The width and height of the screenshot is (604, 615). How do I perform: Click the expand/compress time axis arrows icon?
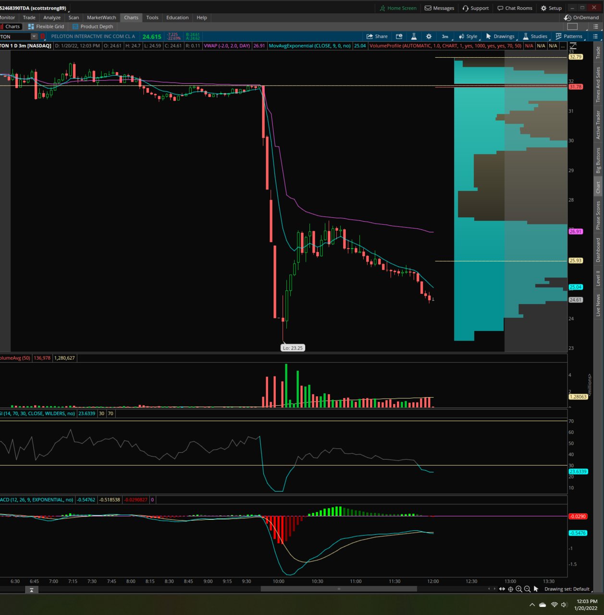pos(502,589)
